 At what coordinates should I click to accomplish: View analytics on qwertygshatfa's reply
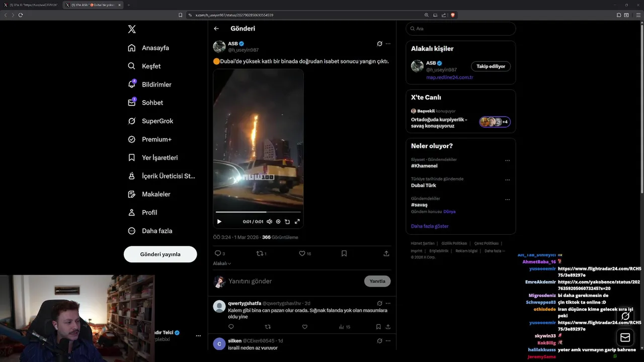click(x=345, y=327)
